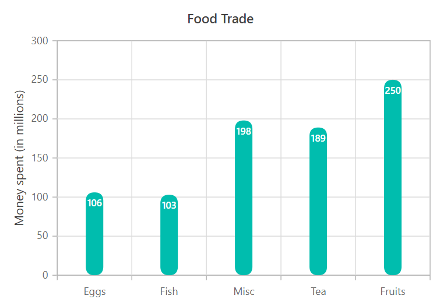Click the Food Trade chart title
This screenshot has width=440, height=299.
(x=220, y=19)
